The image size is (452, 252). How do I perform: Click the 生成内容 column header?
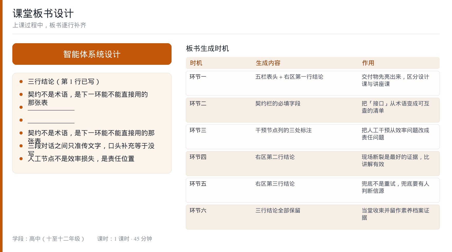pos(268,63)
